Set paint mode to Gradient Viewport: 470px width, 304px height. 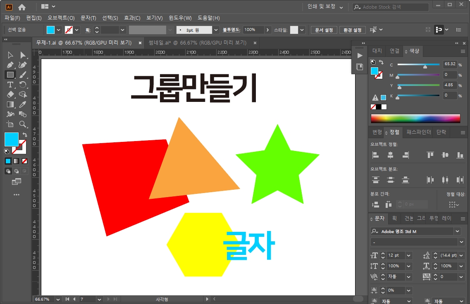(17, 161)
